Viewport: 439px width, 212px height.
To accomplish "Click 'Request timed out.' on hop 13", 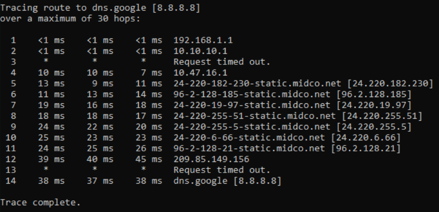I will click(222, 170).
